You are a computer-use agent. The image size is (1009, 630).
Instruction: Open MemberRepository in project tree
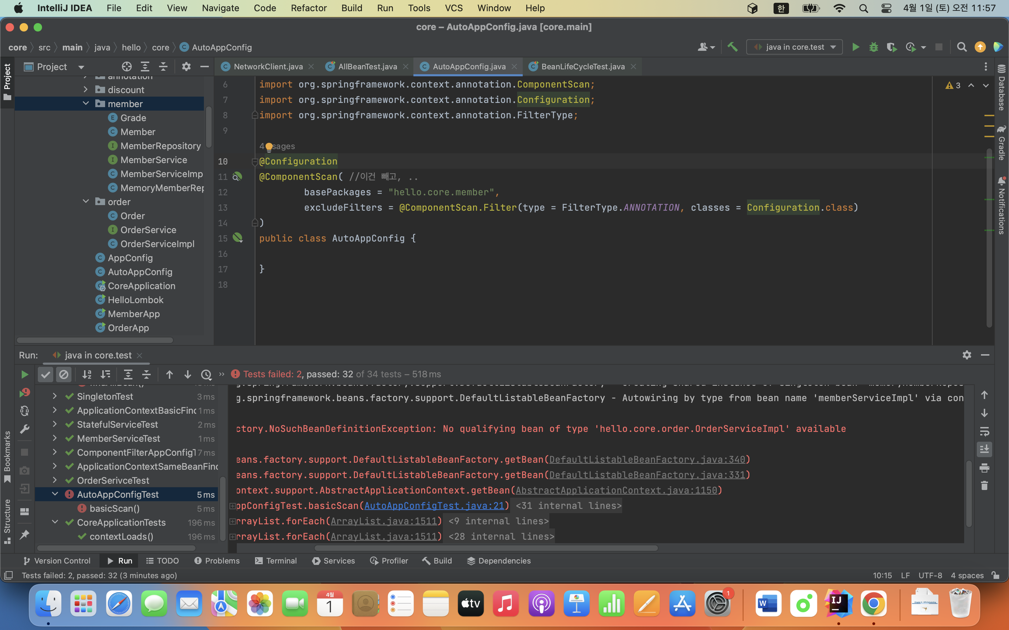[160, 146]
